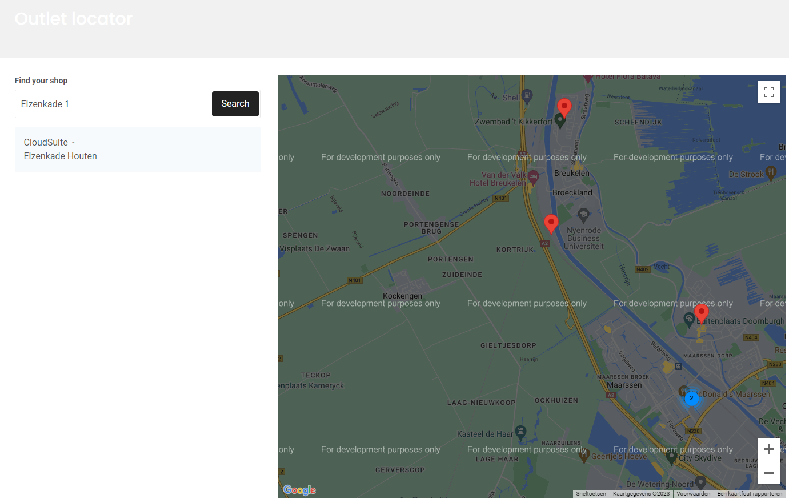The width and height of the screenshot is (789, 499).
Task: Zoom out on the map
Action: tap(768, 473)
